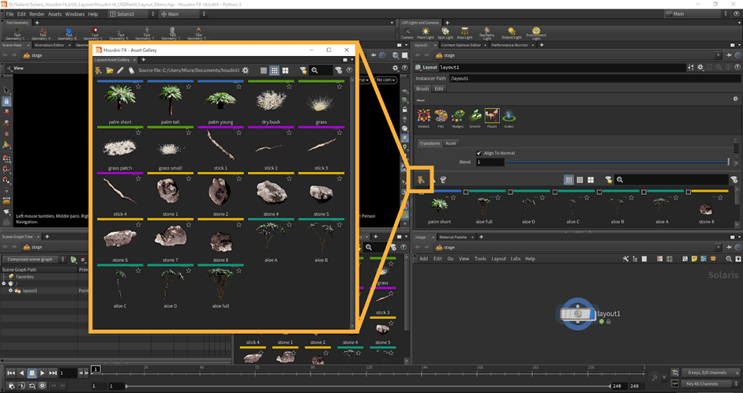The image size is (743, 393).
Task: Select the Scale brush icon
Action: point(509,116)
